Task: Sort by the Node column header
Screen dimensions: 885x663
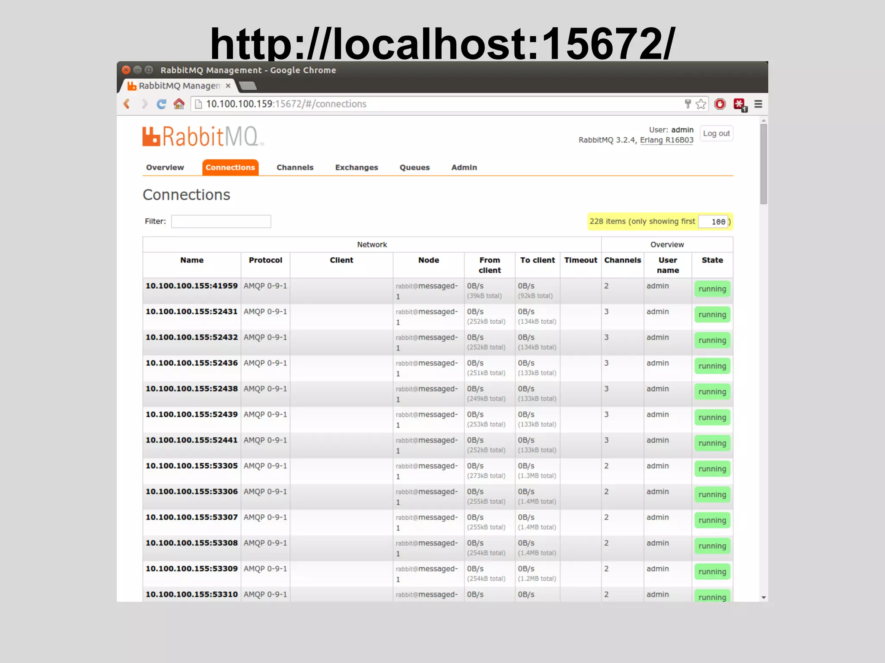Action: click(x=429, y=260)
